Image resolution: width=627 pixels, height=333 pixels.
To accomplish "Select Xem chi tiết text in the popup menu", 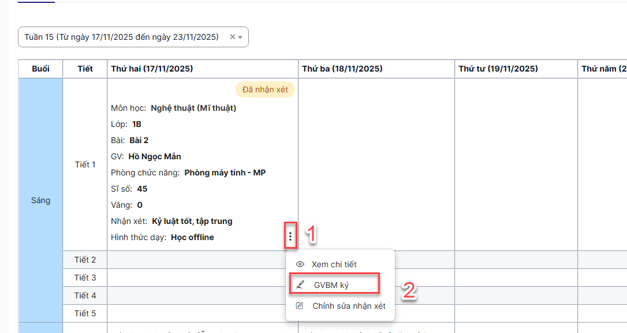I will [x=334, y=264].
